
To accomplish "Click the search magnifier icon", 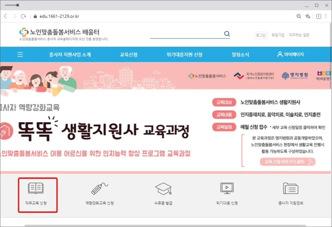I will pyautogui.click(x=227, y=34).
